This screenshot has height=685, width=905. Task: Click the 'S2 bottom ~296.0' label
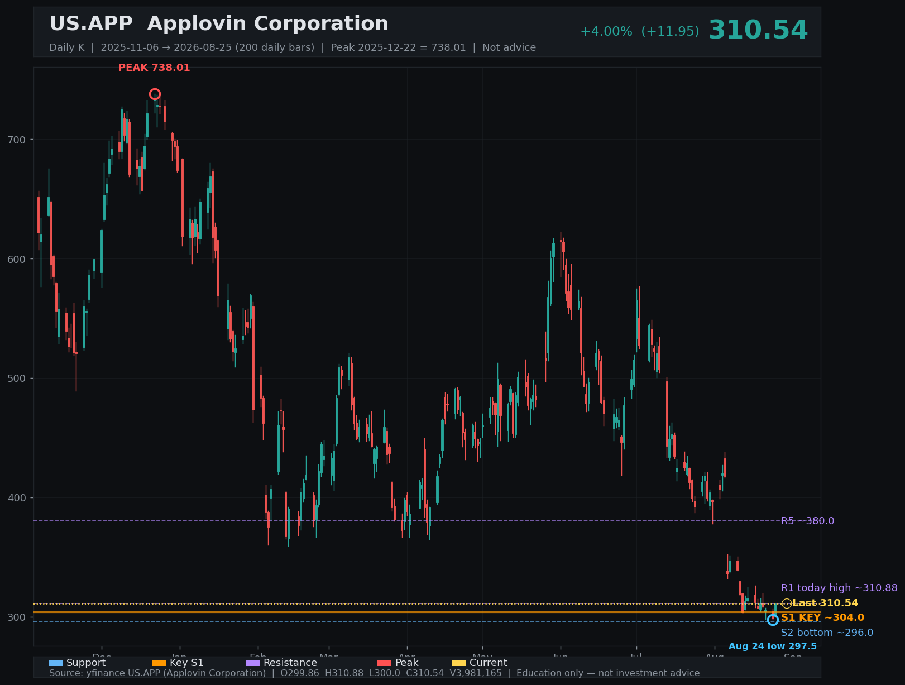point(827,633)
